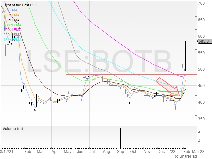The image size is (212, 159).
Task: Click the 350 price axis label
Action: (x=201, y=119)
